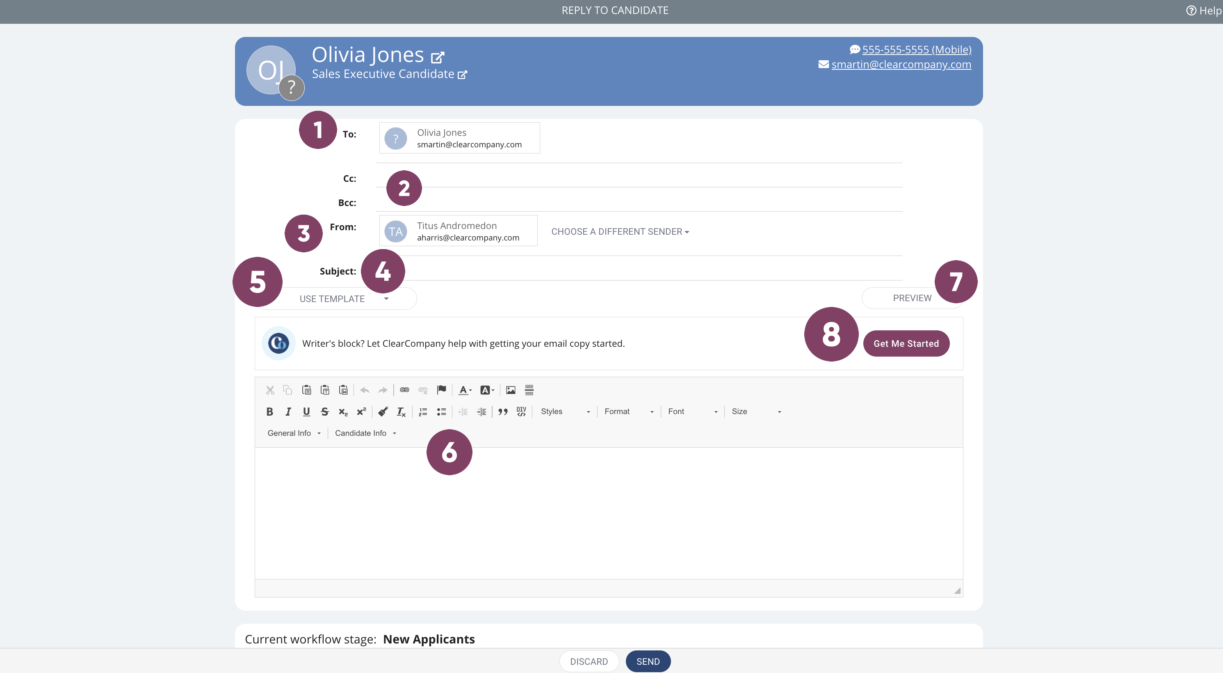The image size is (1223, 673).
Task: Click the Increase Indent icon
Action: click(x=481, y=411)
